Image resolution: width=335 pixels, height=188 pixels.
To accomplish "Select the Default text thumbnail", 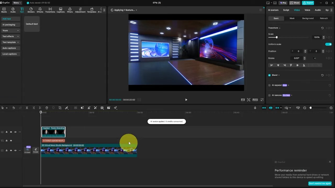I will [32, 24].
